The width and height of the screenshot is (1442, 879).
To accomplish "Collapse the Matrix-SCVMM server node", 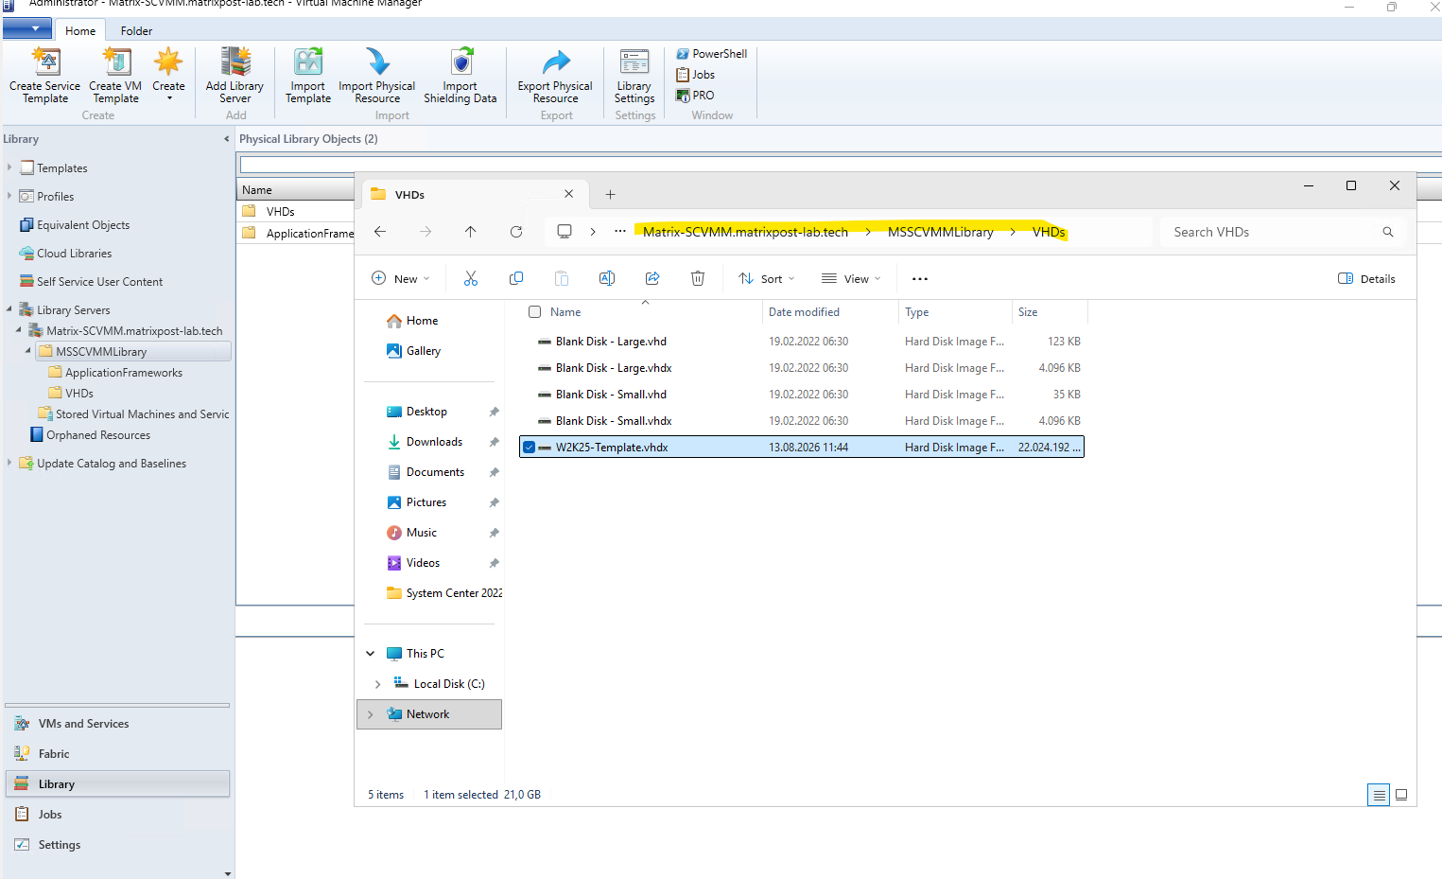I will (19, 330).
